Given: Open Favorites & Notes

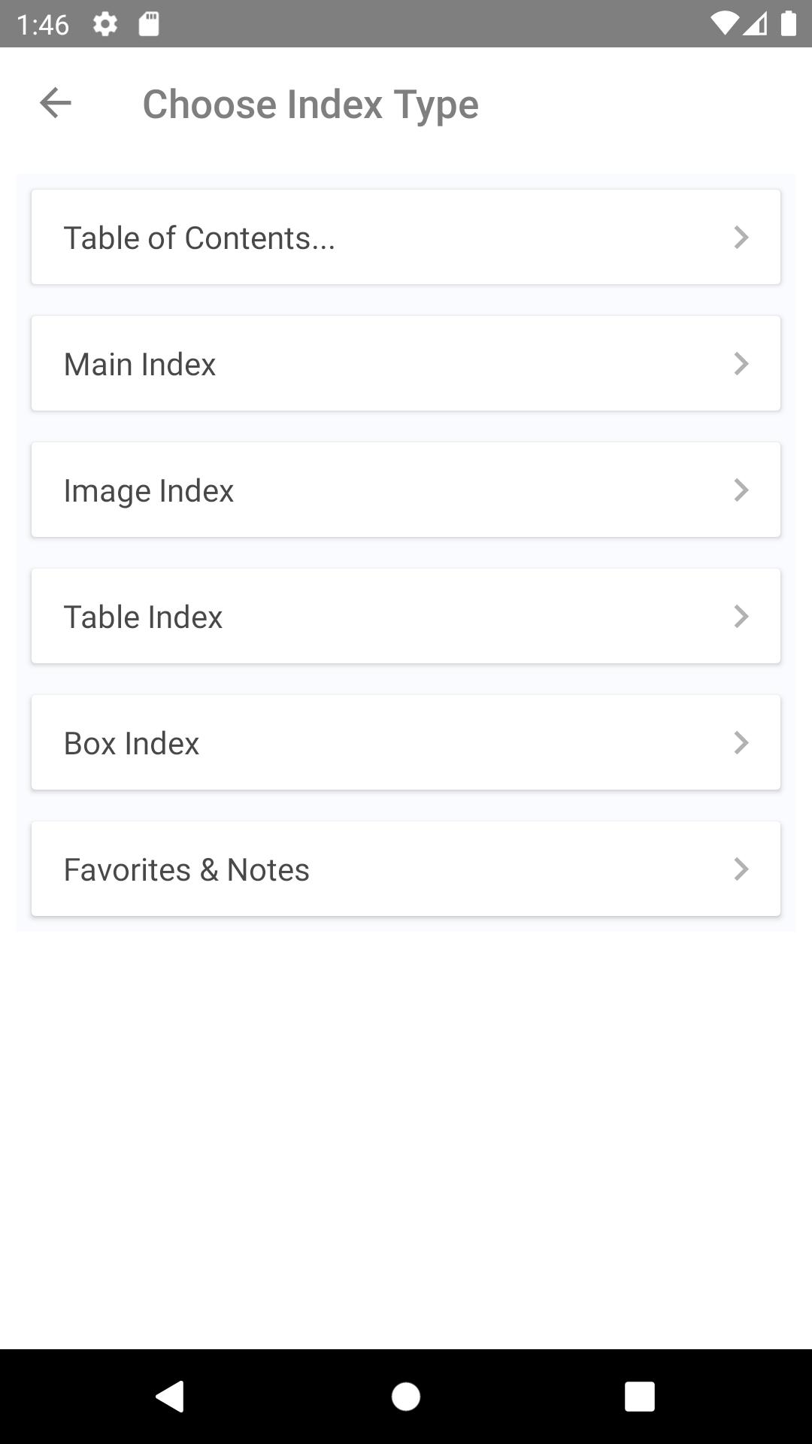Looking at the screenshot, I should 406,869.
